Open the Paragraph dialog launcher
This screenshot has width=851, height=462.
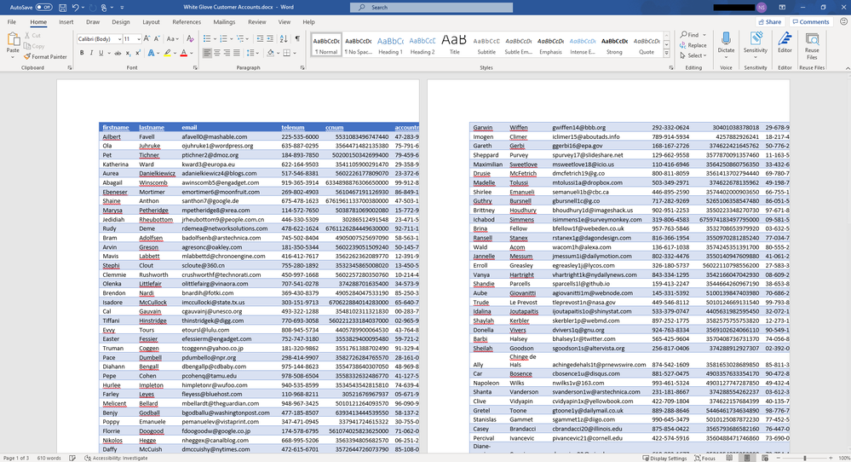tap(302, 68)
